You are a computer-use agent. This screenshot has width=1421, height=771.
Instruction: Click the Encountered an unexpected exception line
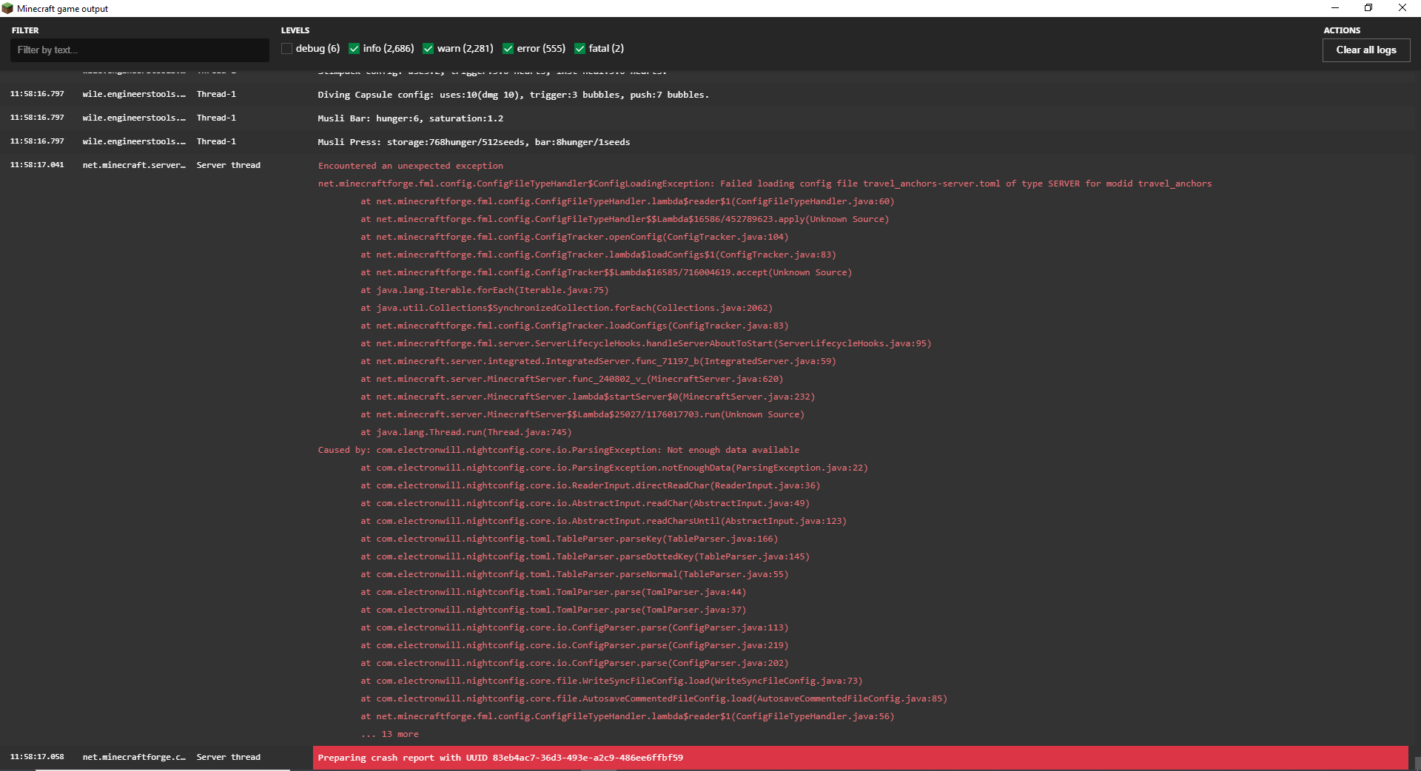pos(410,166)
